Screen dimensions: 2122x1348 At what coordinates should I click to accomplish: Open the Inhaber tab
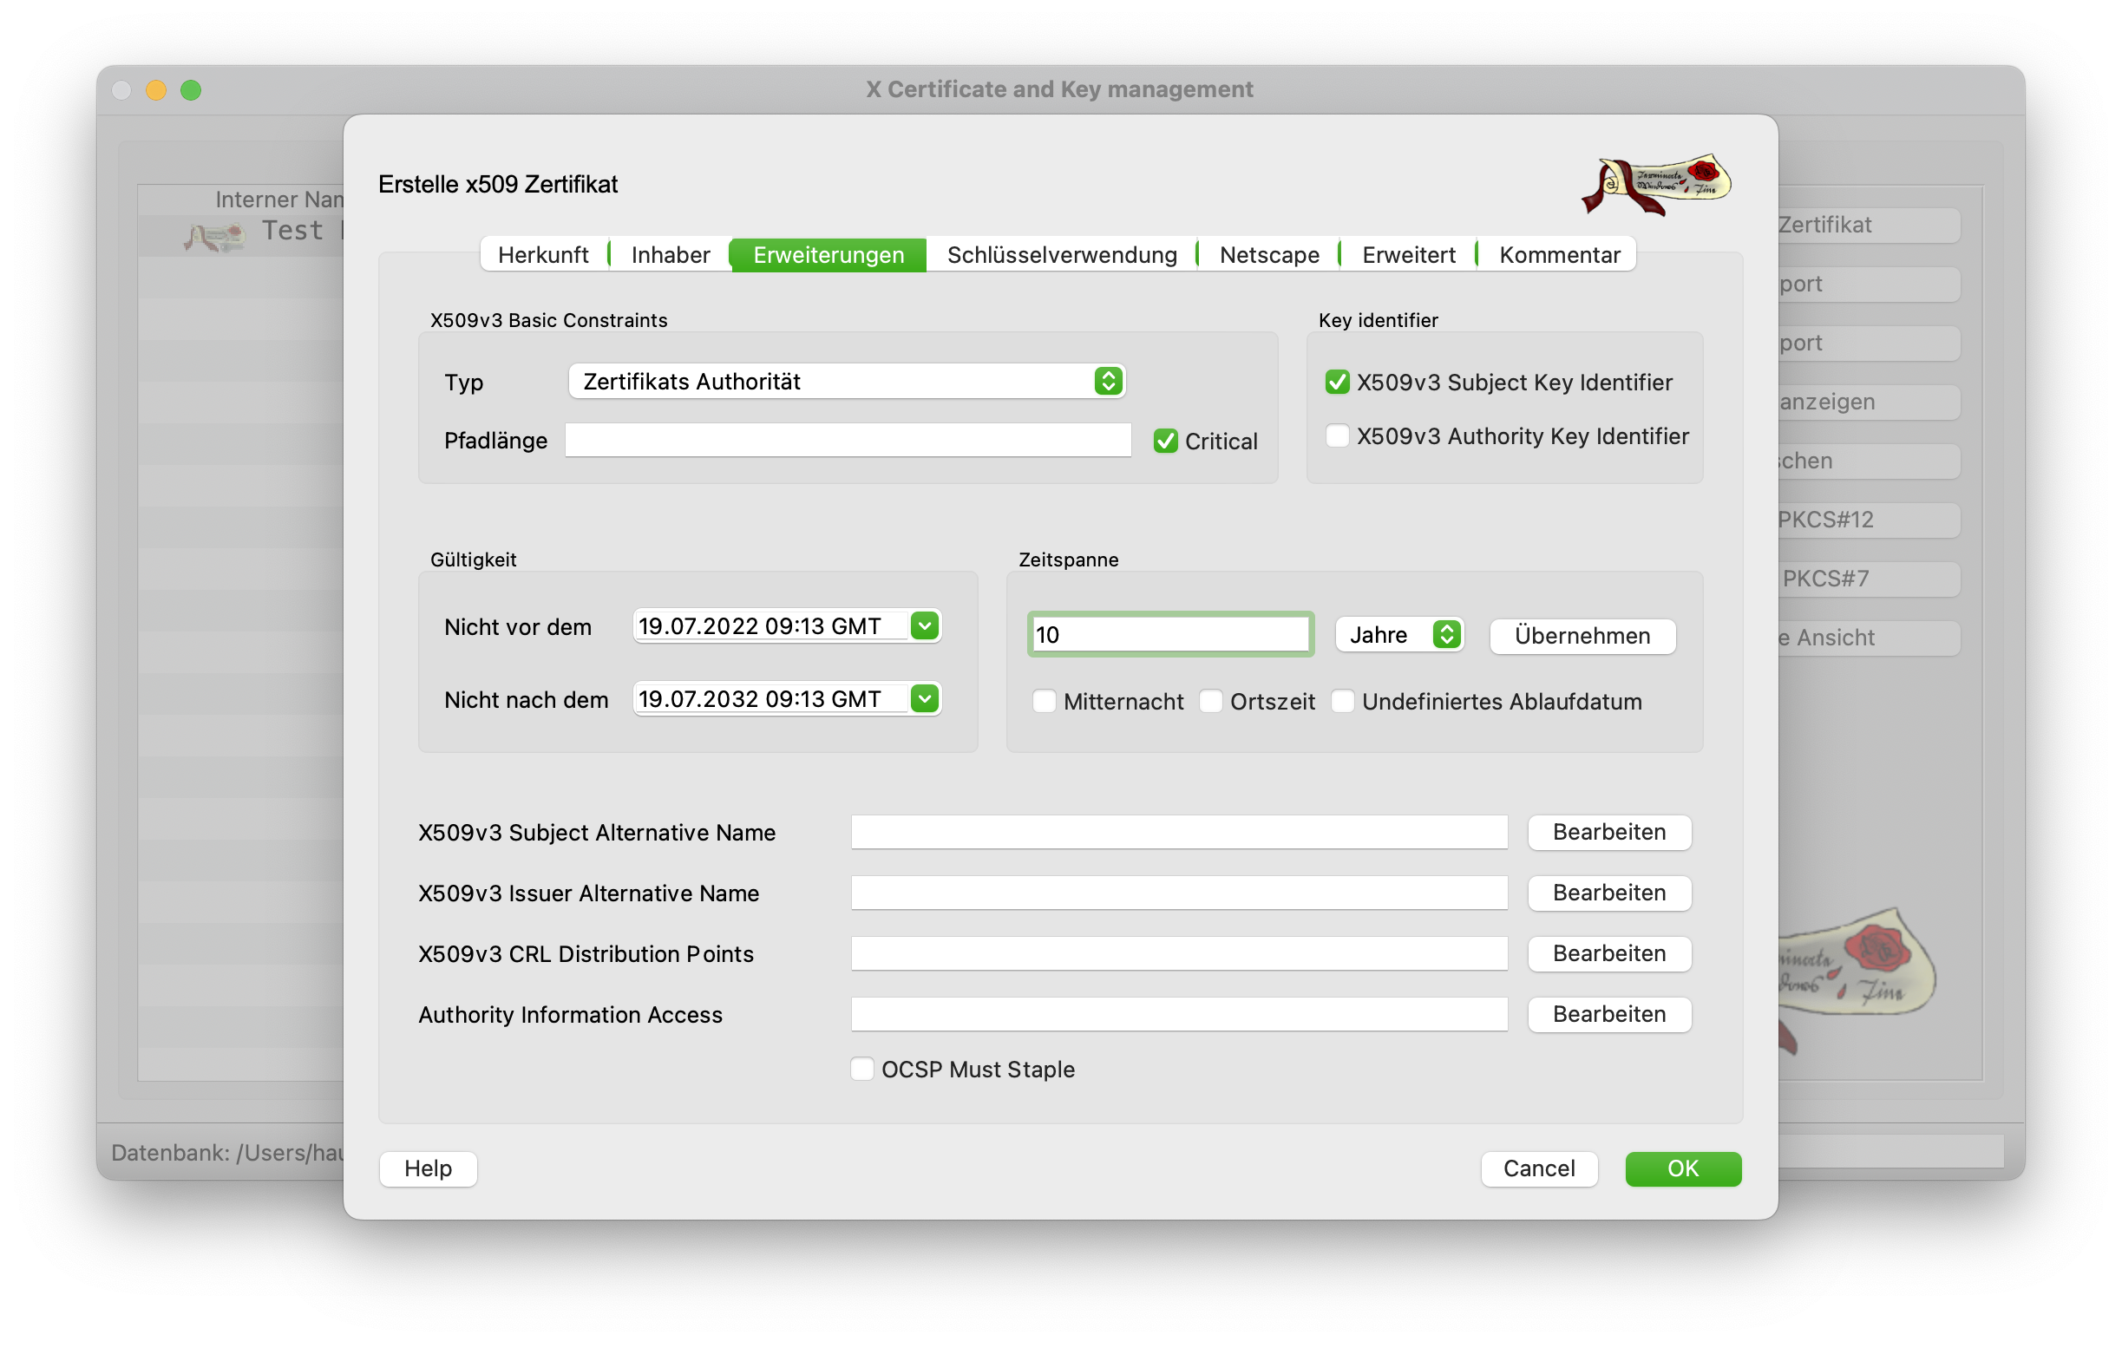670,256
